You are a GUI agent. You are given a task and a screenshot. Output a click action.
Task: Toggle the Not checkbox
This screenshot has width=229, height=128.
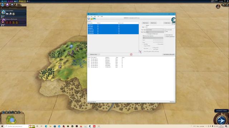click(x=165, y=31)
